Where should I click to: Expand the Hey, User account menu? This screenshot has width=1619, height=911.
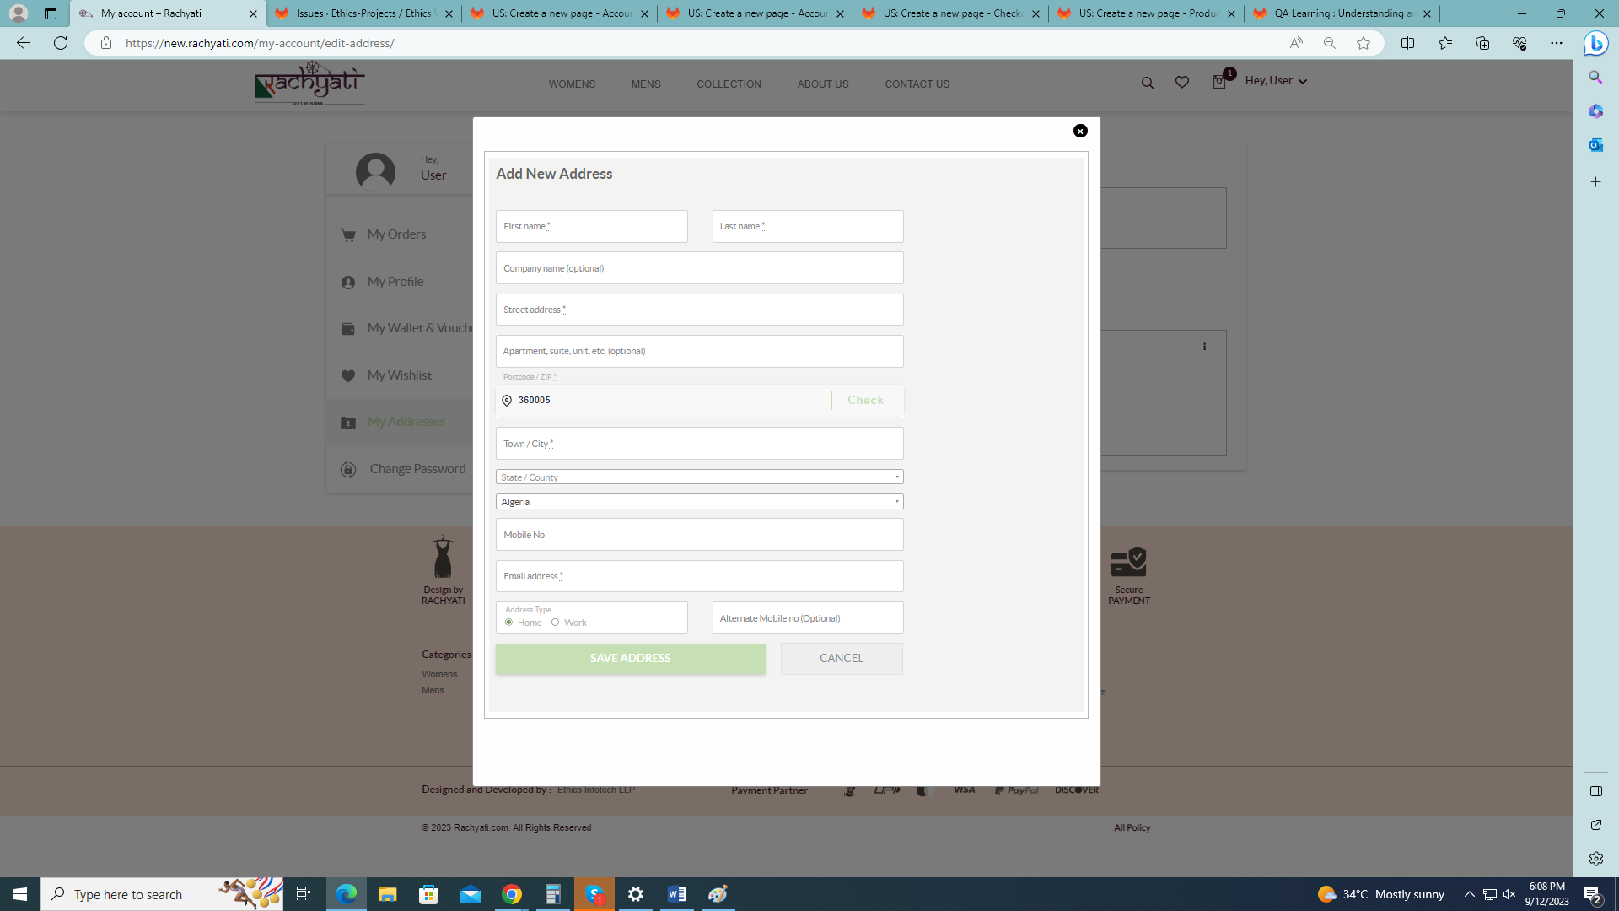1276,81
